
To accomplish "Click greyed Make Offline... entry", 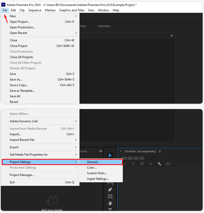I will [40, 114].
